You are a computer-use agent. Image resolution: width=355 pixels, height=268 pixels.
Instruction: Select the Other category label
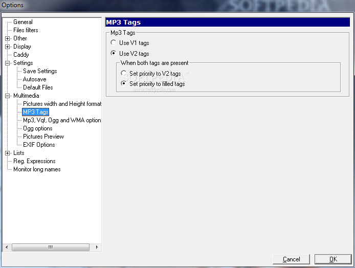pyautogui.click(x=20, y=38)
